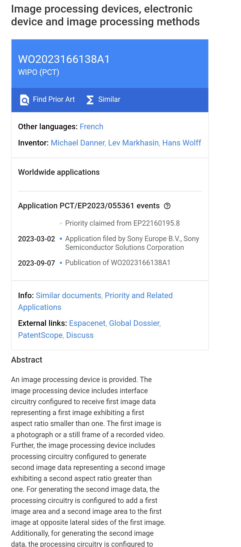Open Find Prior Art search
The height and width of the screenshot is (547, 241).
[47, 100]
